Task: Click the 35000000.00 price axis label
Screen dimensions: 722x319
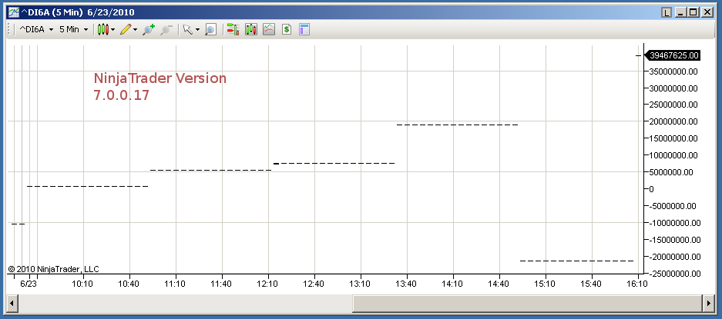Action: tap(673, 71)
